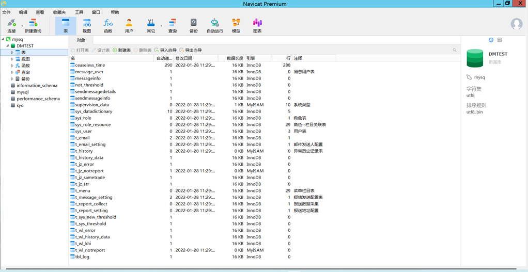This screenshot has width=528, height=272.
Task: Expand the 表 tree node
Action: (x=12, y=53)
